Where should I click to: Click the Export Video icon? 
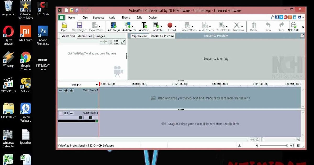click(x=95, y=25)
